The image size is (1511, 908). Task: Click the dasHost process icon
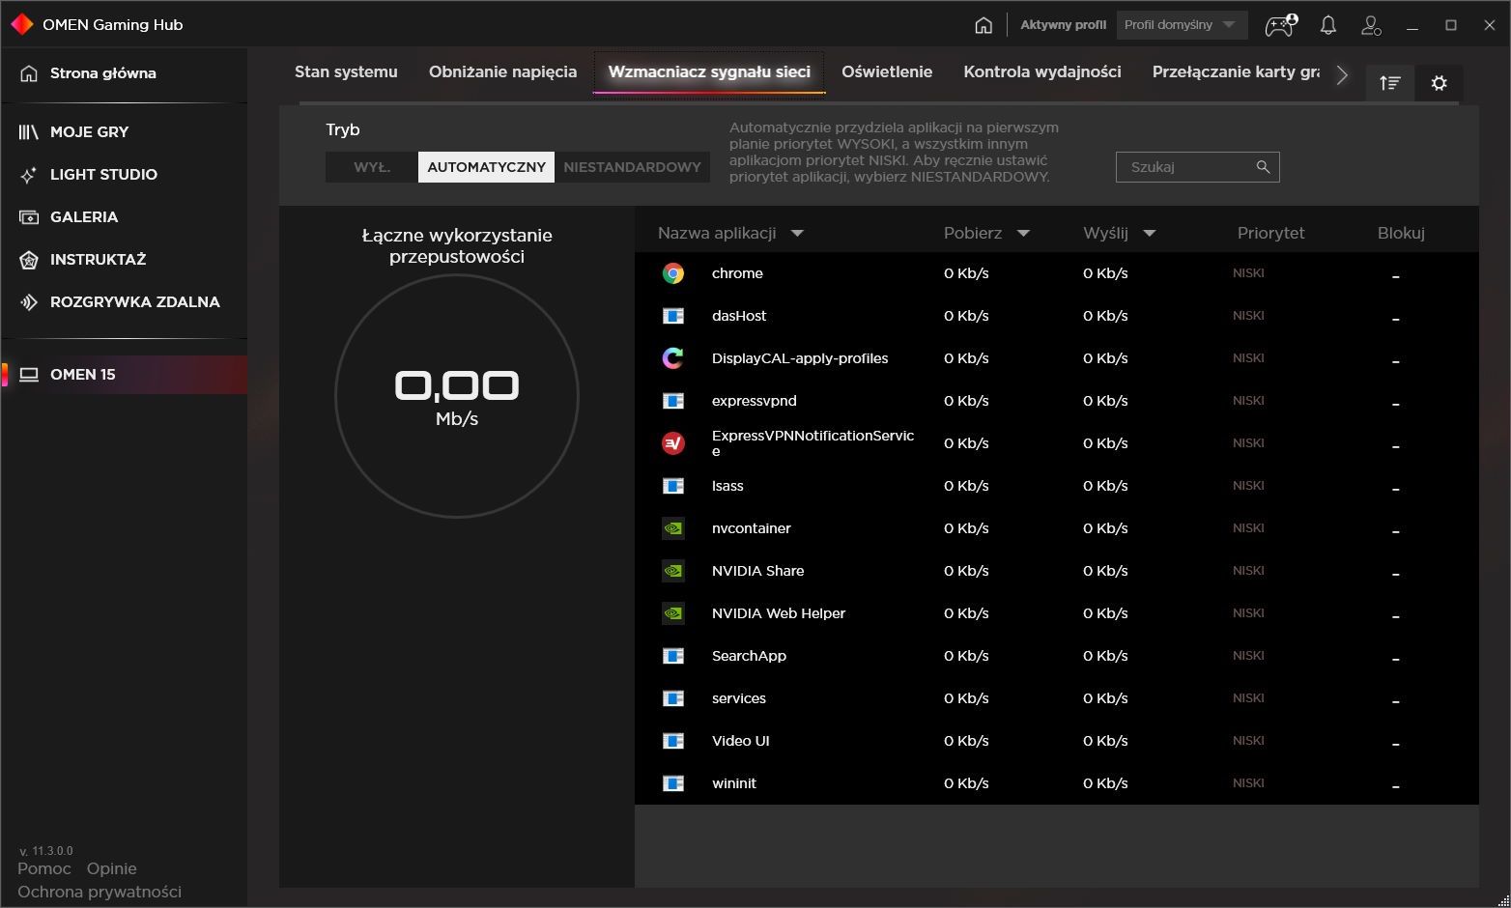(x=673, y=316)
